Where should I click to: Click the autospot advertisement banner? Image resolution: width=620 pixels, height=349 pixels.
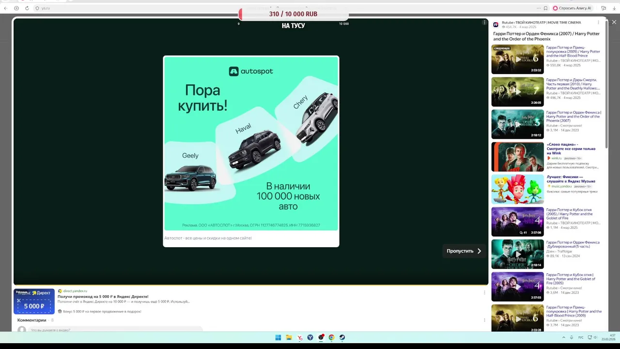251,143
